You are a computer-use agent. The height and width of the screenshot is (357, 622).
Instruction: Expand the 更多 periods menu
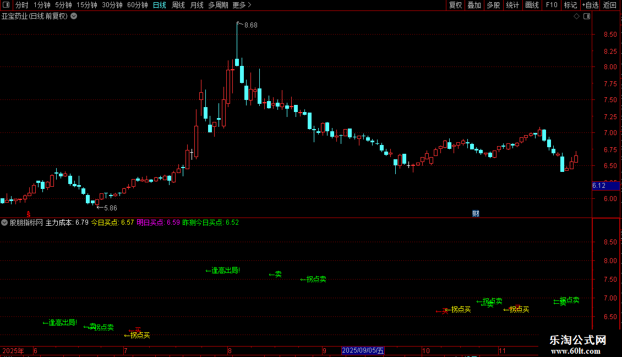coord(242,5)
